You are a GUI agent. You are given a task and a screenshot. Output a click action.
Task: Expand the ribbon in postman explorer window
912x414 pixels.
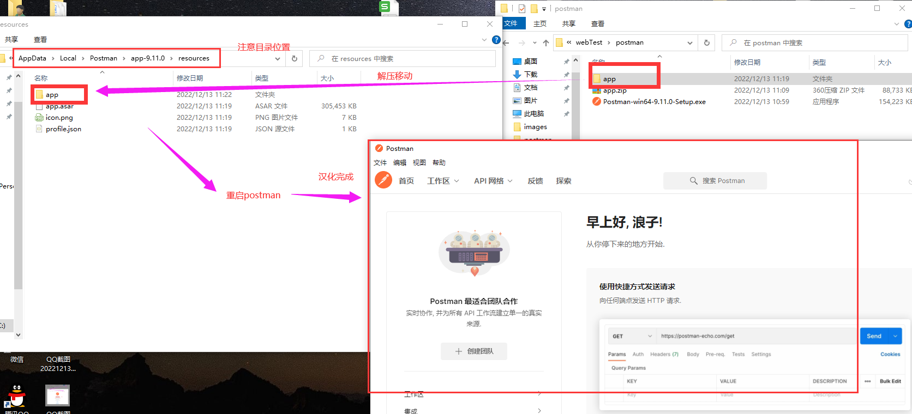(897, 24)
